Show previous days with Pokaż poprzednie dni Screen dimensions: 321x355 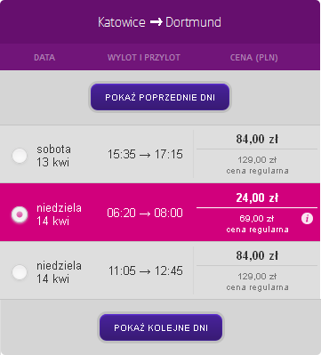click(x=160, y=97)
